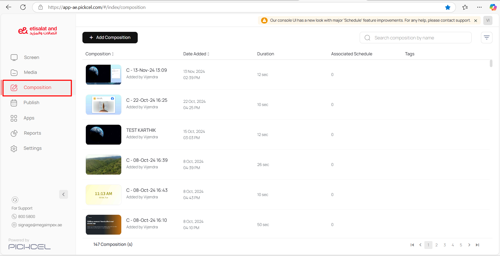Collapse the sidebar with the chevron button

[x=63, y=194]
